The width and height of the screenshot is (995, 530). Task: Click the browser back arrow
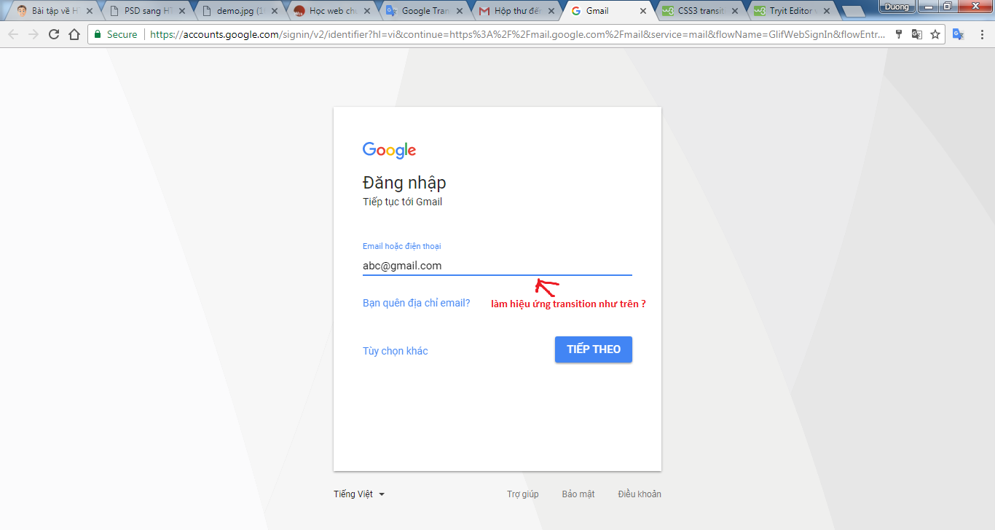click(x=13, y=34)
